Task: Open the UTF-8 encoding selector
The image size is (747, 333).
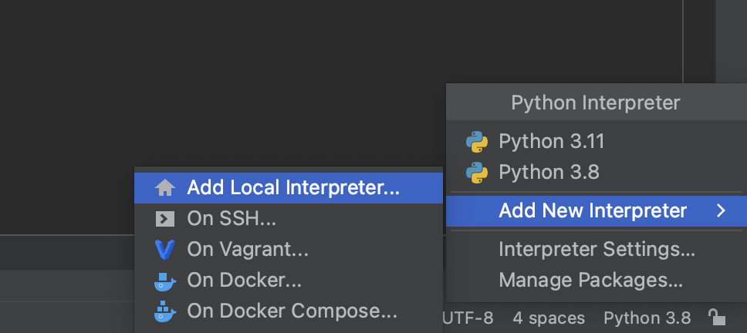Action: (x=468, y=318)
